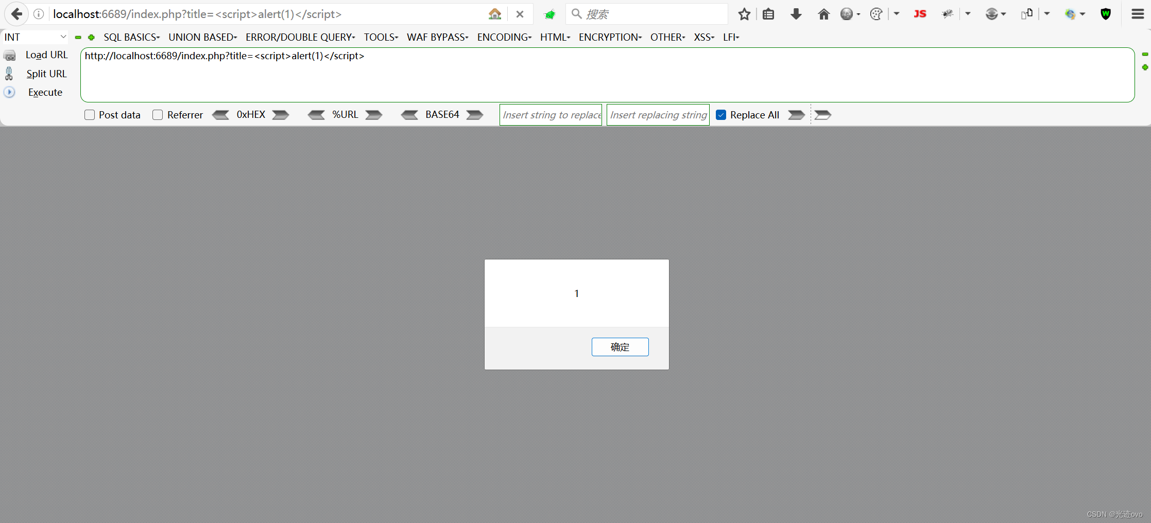Screen dimensions: 1151x523
Task: Click the copy pages extension icon
Action: tap(1027, 14)
